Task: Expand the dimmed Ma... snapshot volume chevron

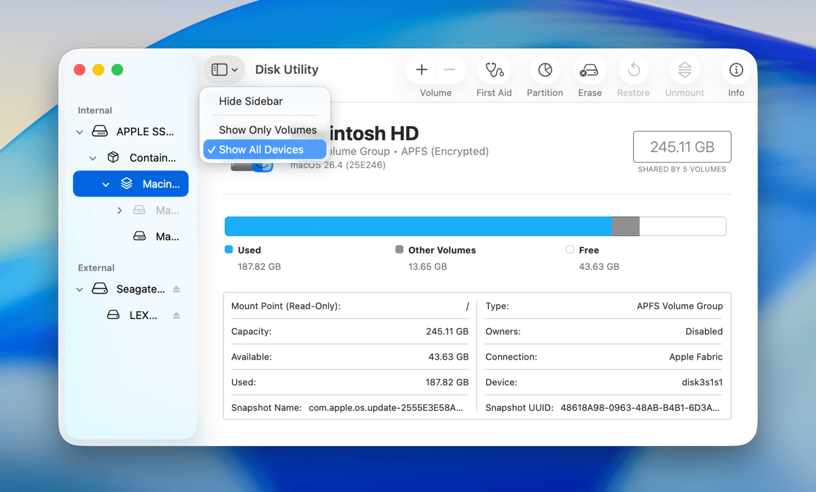Action: pyautogui.click(x=120, y=210)
